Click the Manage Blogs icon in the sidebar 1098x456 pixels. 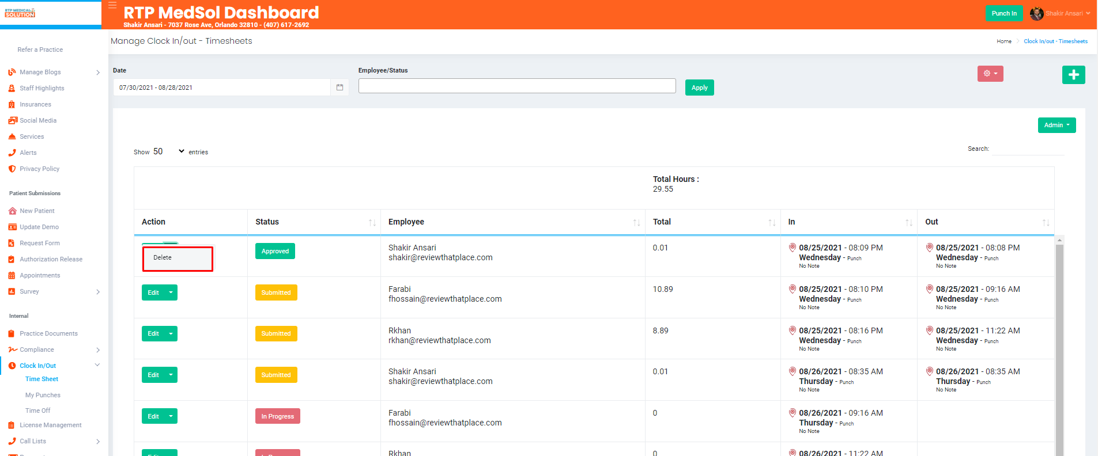pos(12,72)
